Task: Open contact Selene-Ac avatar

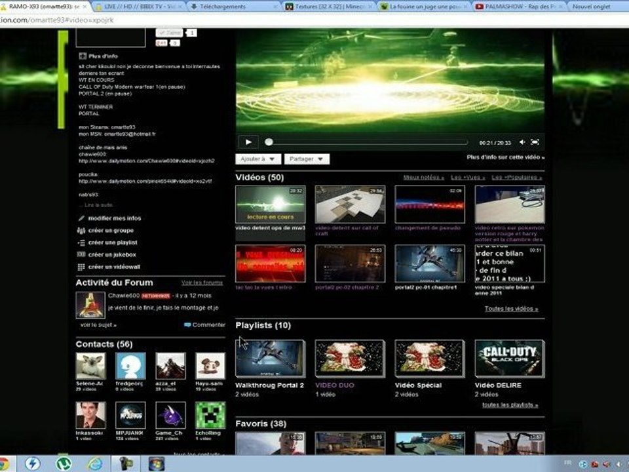Action: coord(90,366)
